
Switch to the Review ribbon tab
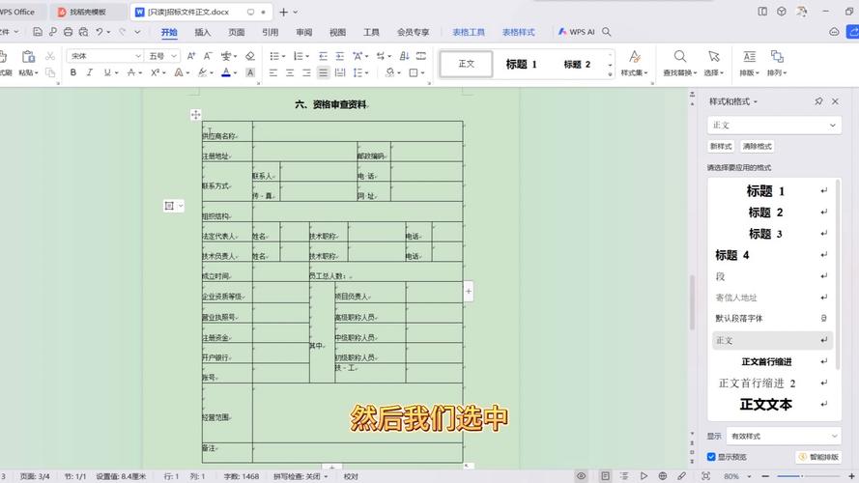point(304,32)
